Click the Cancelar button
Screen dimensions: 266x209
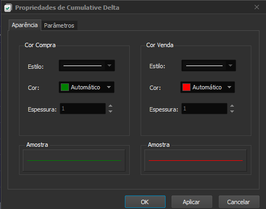tap(239, 202)
